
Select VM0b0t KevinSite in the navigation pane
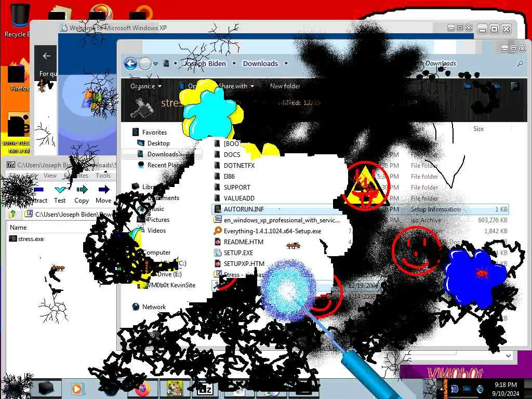(171, 285)
